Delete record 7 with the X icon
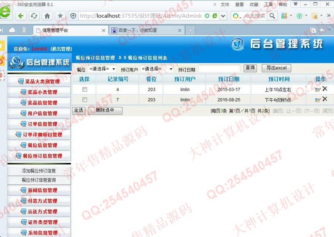The height and width of the screenshot is (237, 334). (x=325, y=99)
